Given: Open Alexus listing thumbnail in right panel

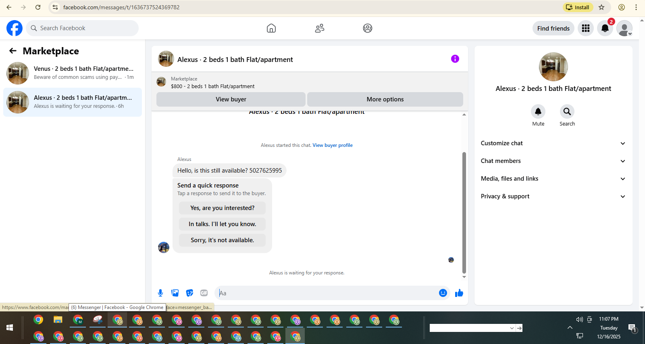Looking at the screenshot, I should click(553, 67).
